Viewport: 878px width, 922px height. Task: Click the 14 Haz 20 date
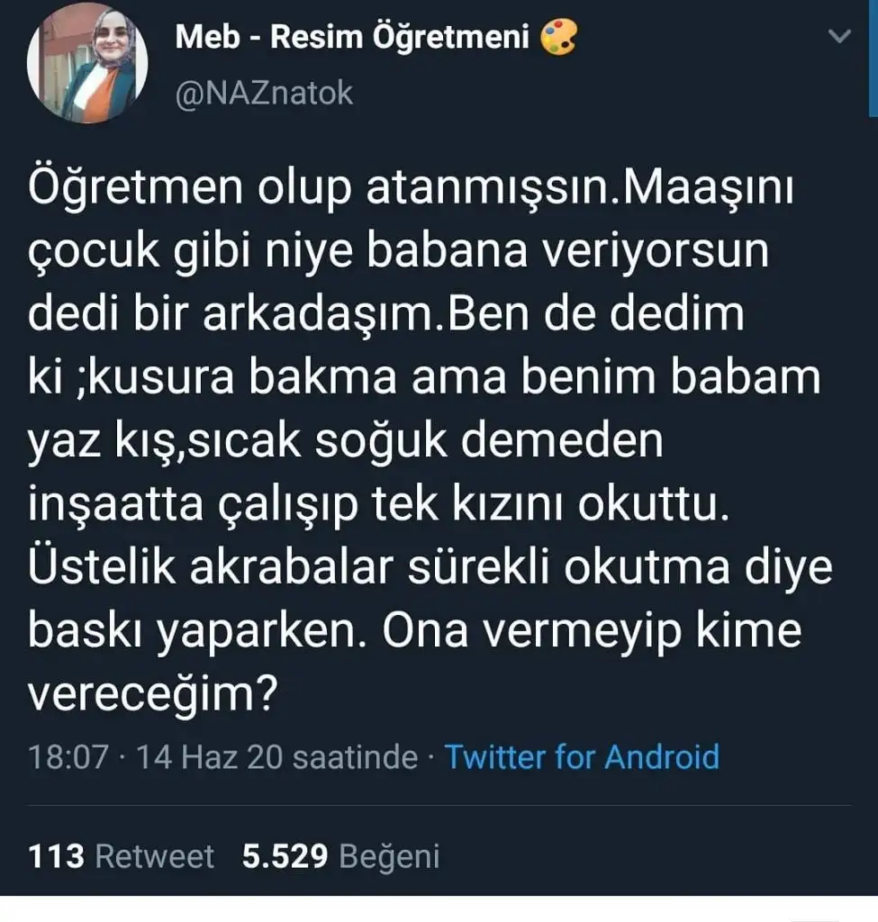click(x=214, y=757)
